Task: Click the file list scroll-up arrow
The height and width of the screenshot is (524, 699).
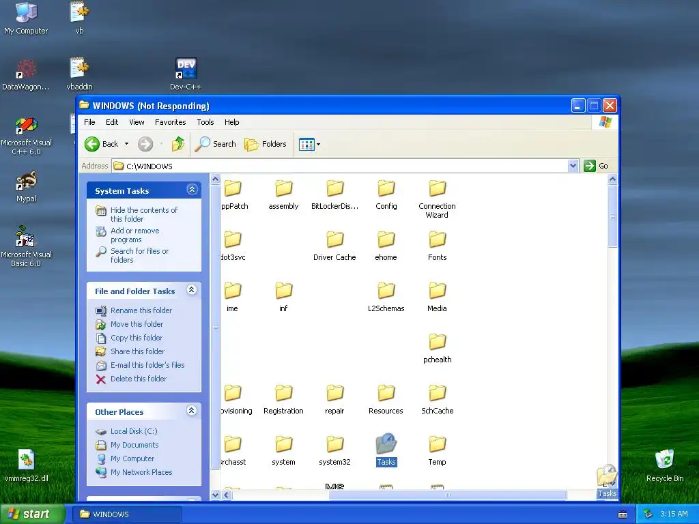Action: tap(612, 179)
